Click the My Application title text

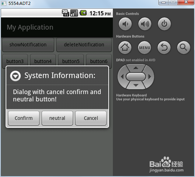pos(30,27)
